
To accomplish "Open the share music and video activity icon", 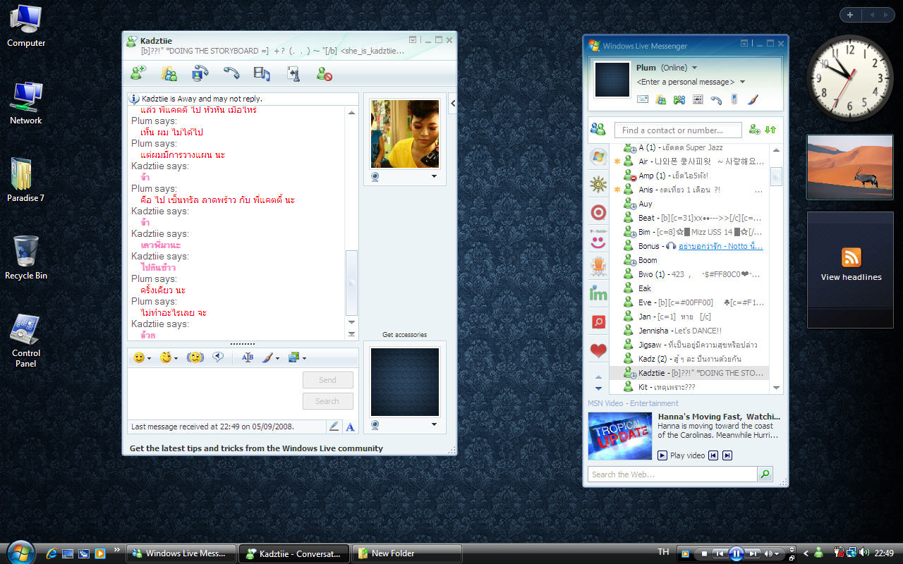I will (262, 73).
